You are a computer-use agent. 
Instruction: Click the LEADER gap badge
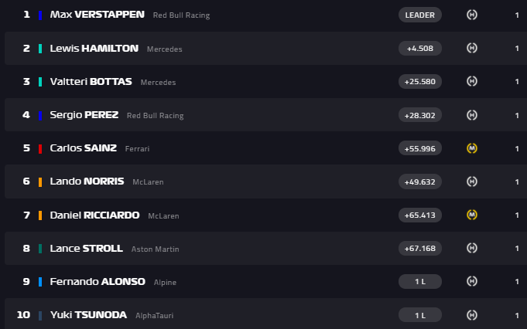pos(420,15)
